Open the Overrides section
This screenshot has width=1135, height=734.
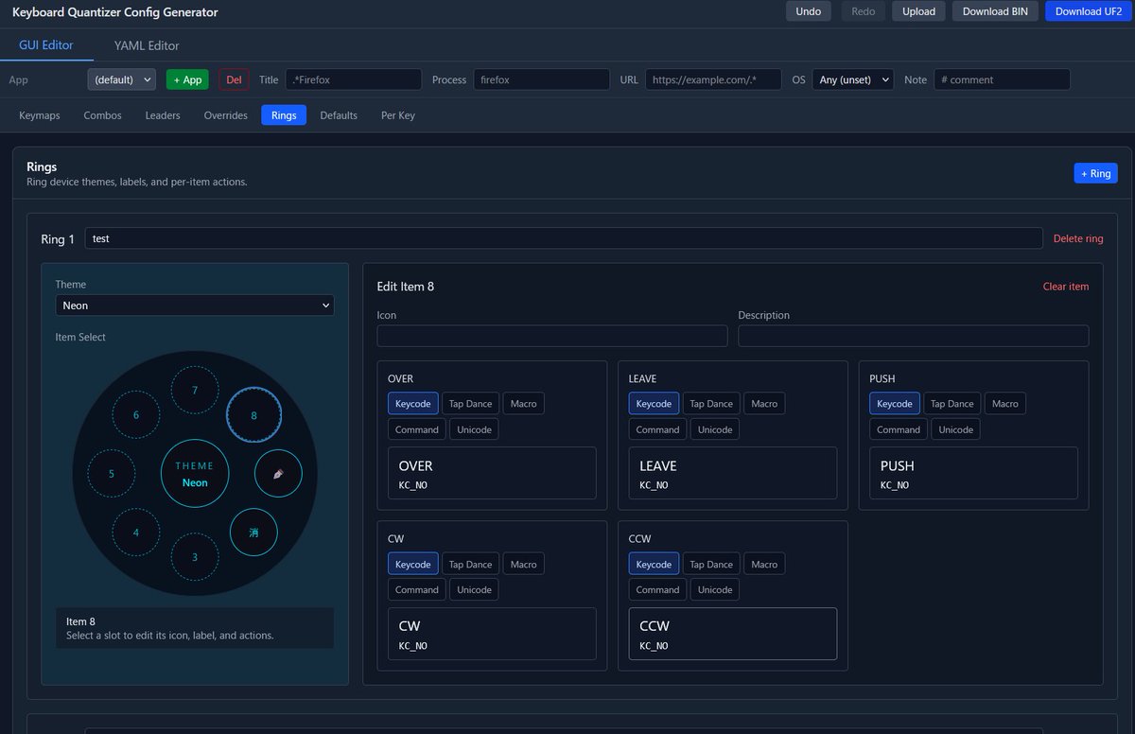coord(226,115)
